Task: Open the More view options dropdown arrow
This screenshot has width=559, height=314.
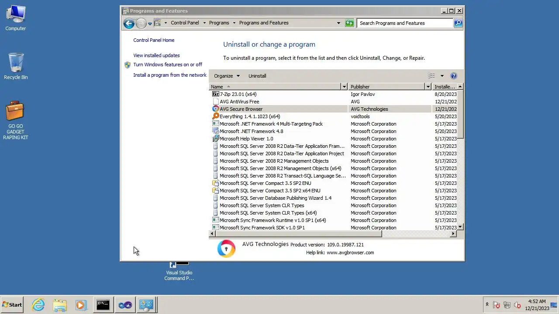Action: point(442,76)
